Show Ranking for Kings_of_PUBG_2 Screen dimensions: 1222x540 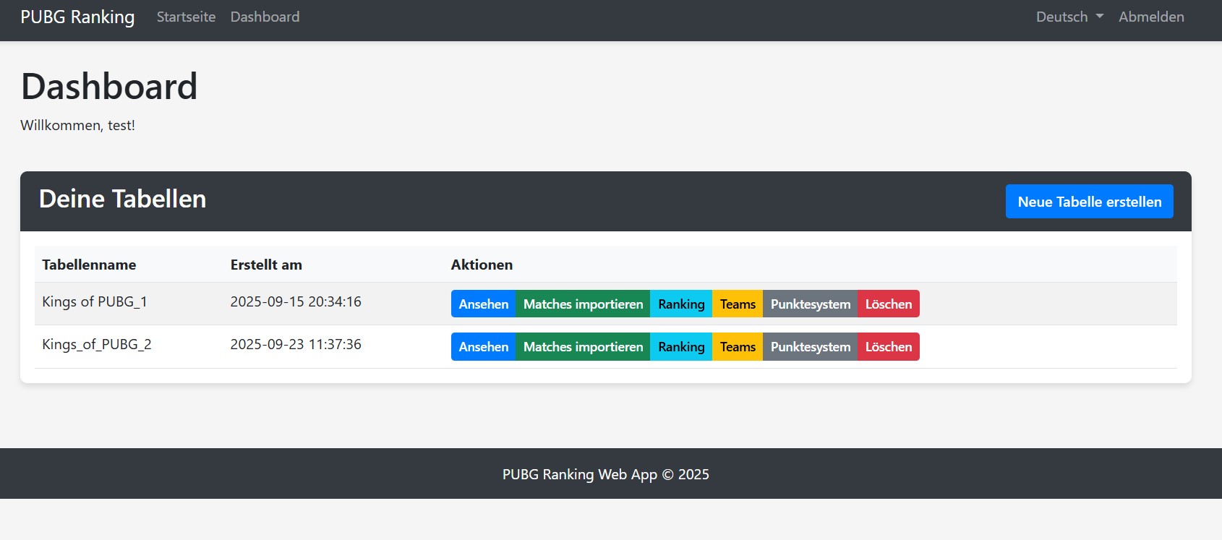click(x=680, y=346)
